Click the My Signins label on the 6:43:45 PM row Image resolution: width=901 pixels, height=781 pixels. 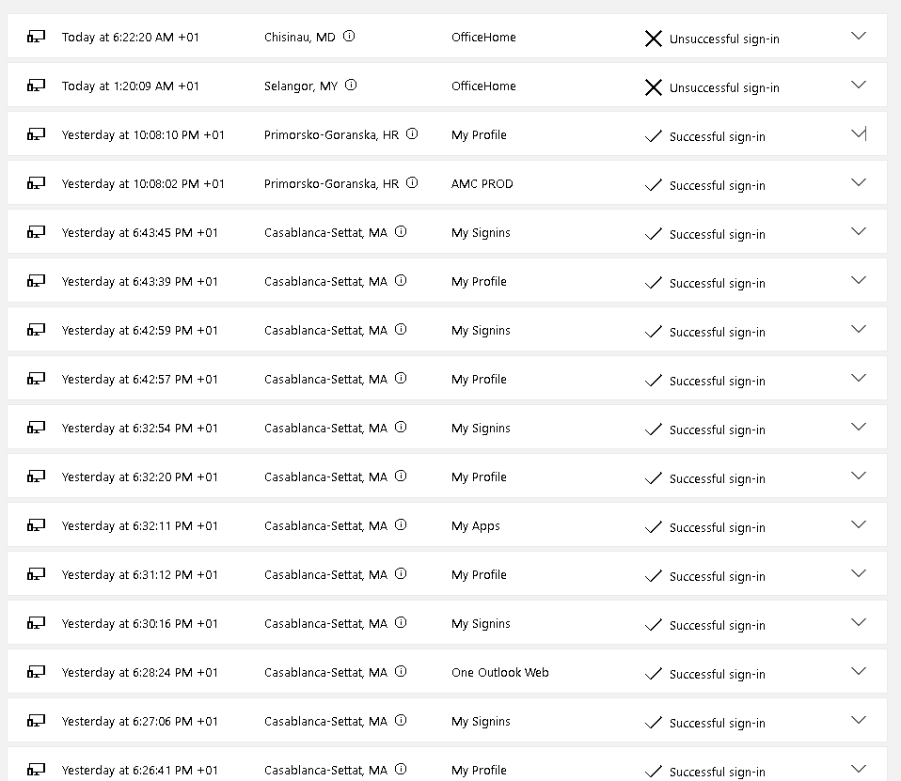[x=480, y=232]
